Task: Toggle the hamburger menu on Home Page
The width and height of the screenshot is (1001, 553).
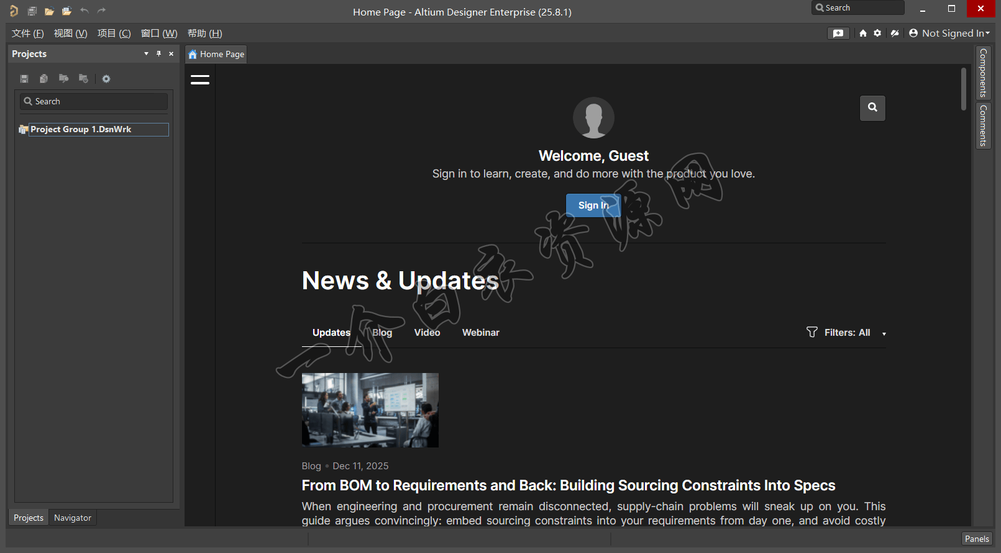Action: [200, 79]
